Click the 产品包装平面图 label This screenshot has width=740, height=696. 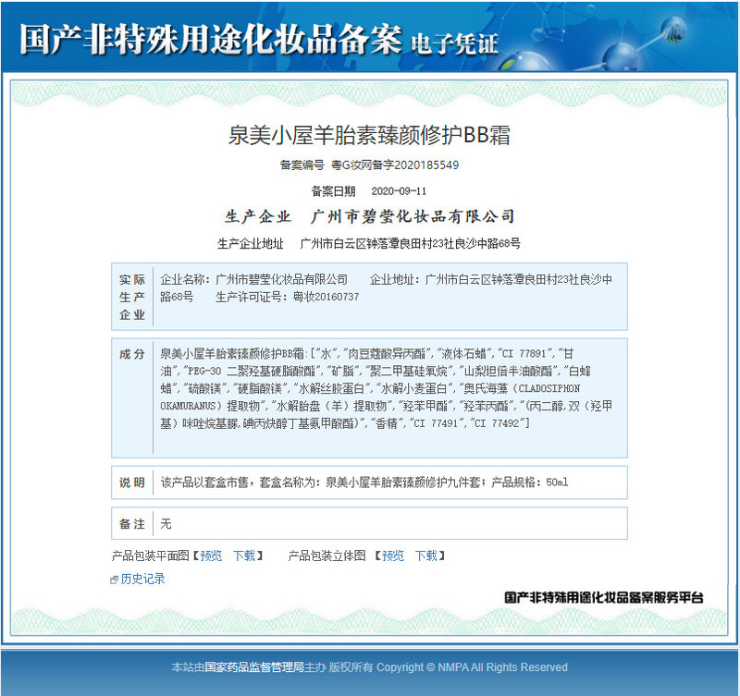click(151, 556)
